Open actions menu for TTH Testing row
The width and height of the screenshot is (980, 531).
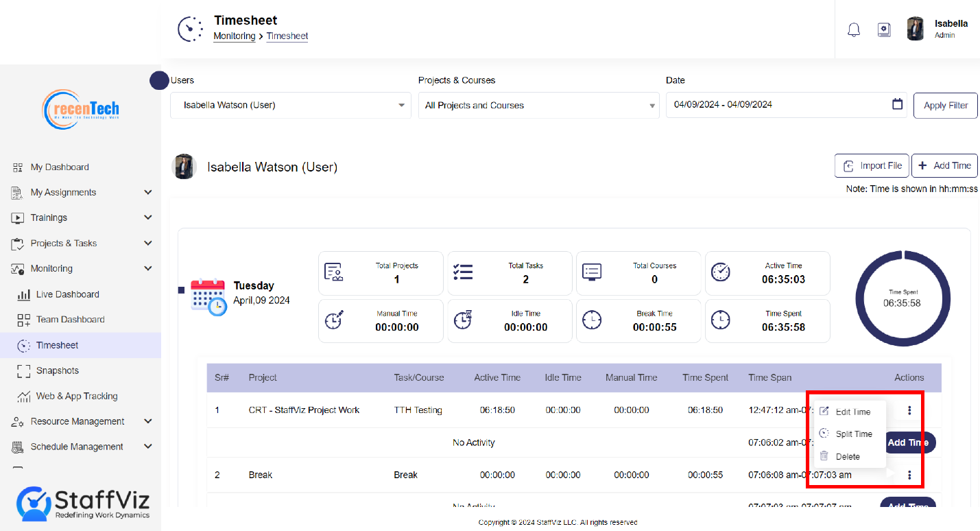[909, 410]
